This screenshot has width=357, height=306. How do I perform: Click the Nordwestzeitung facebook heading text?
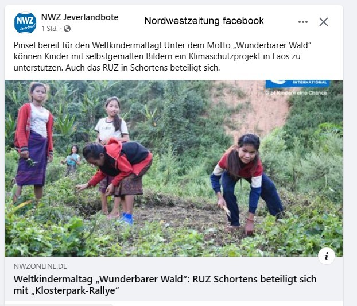204,21
